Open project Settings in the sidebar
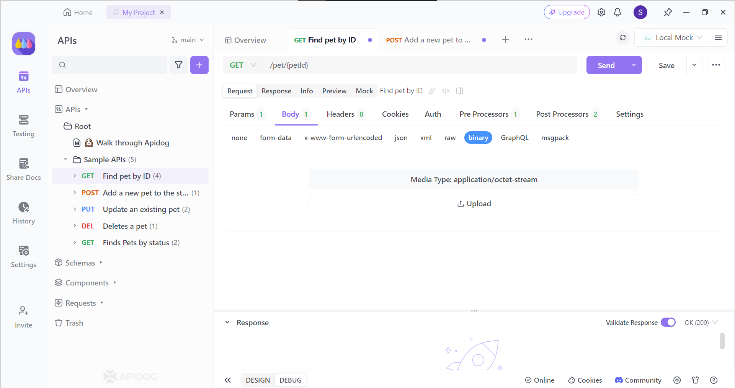 tap(23, 256)
